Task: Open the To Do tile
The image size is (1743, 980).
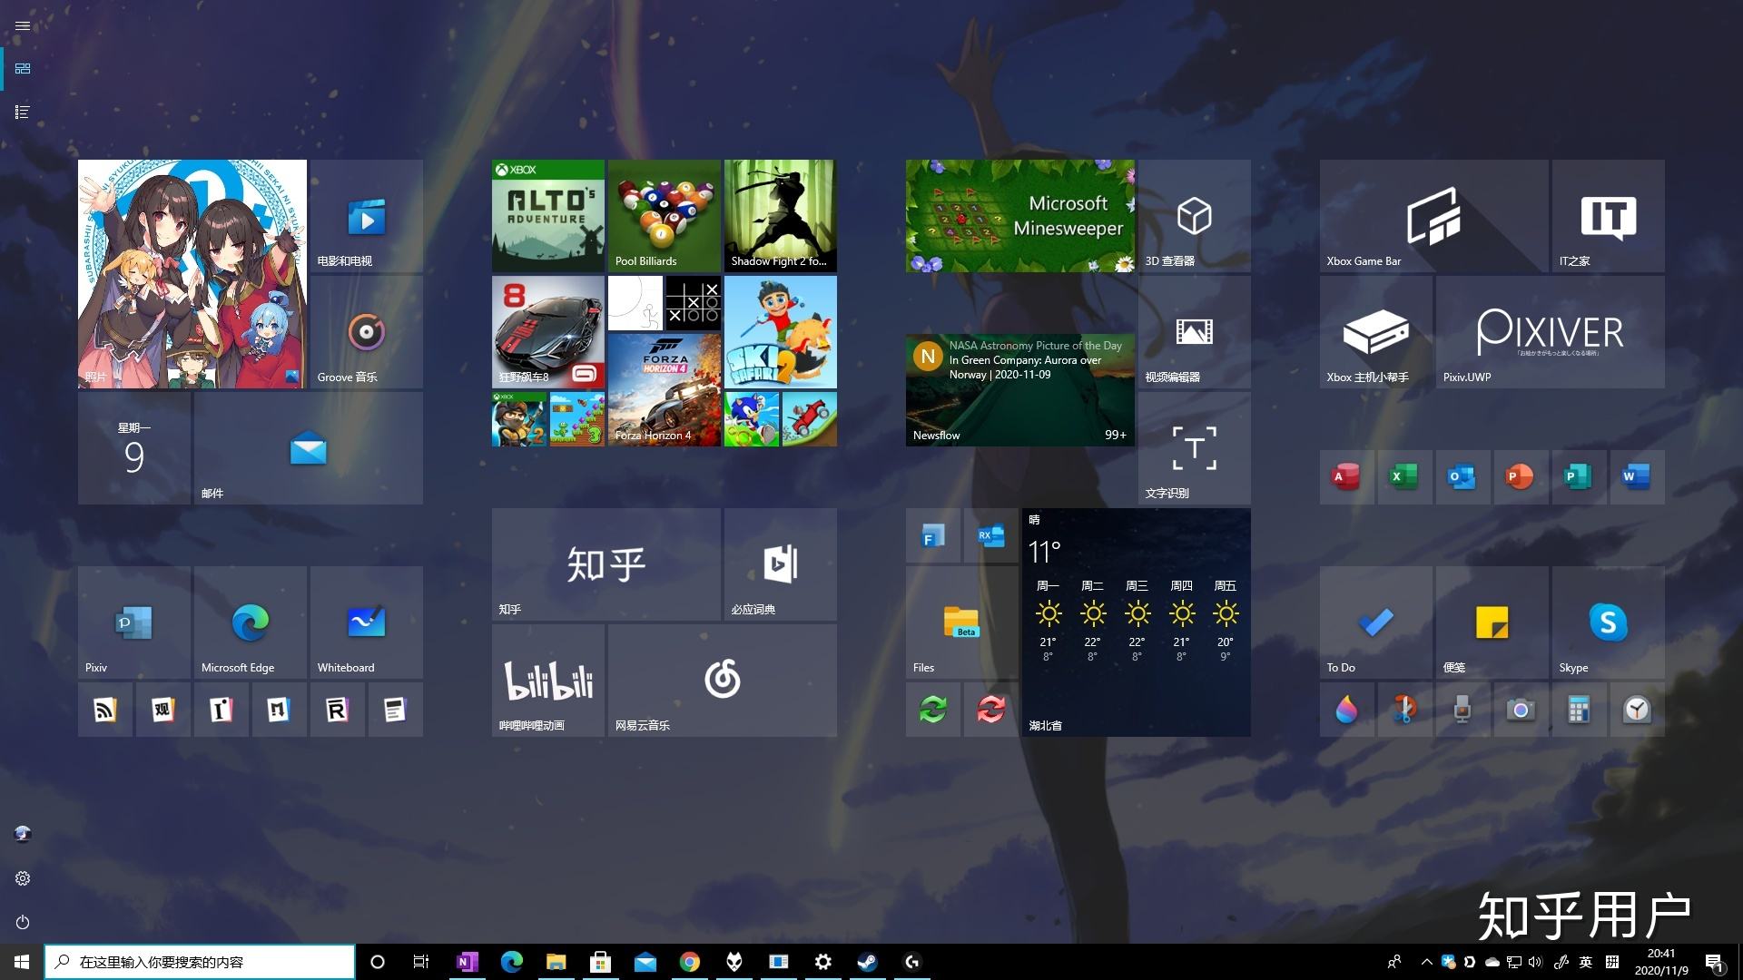Action: click(1375, 622)
